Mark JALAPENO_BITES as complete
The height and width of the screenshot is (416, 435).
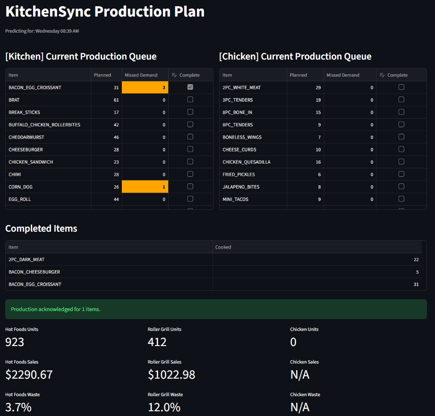coord(401,186)
